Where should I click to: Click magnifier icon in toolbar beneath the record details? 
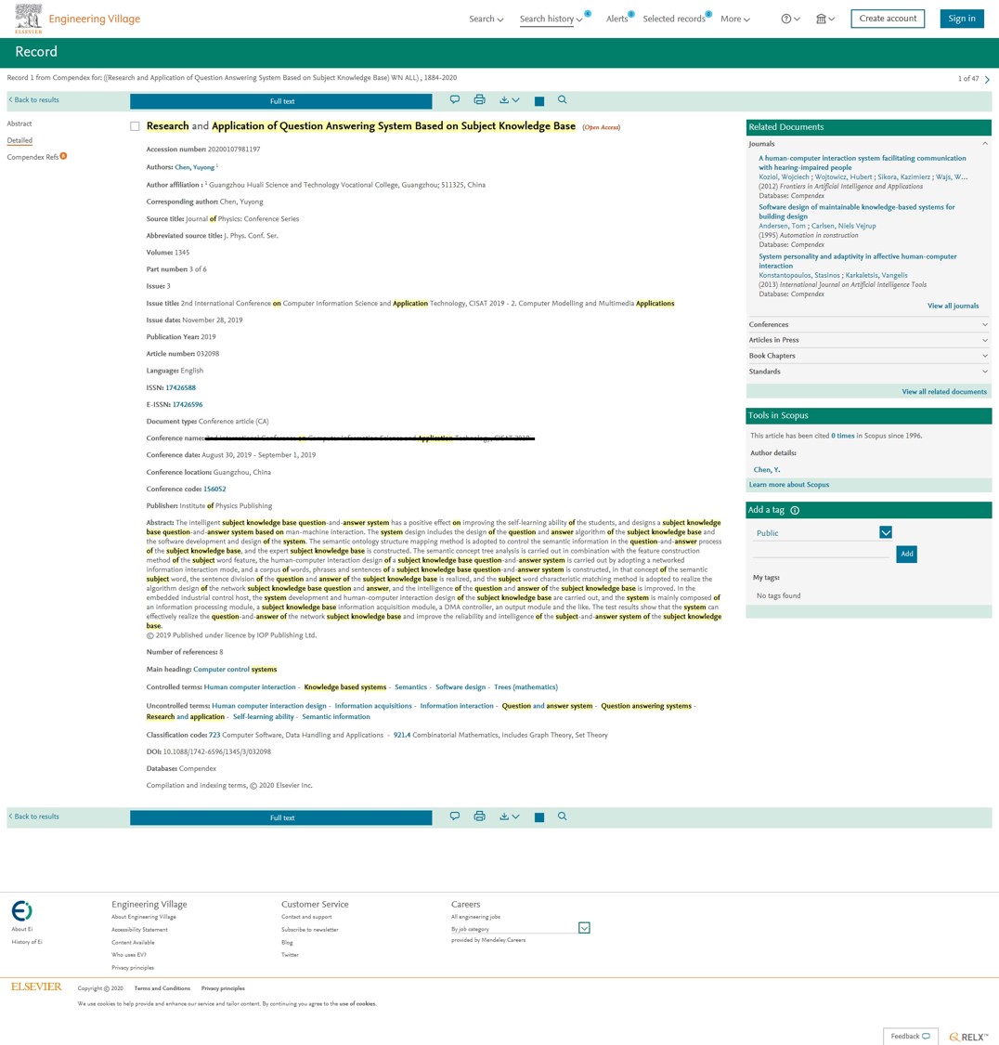pos(562,816)
